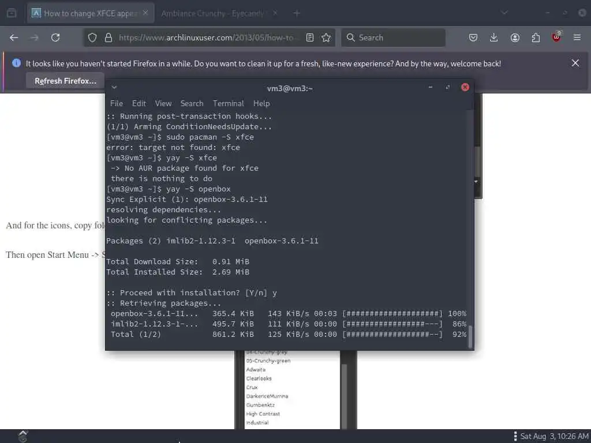Click the 'Refresh Firefox…' button
This screenshot has width=591, height=443.
[65, 81]
